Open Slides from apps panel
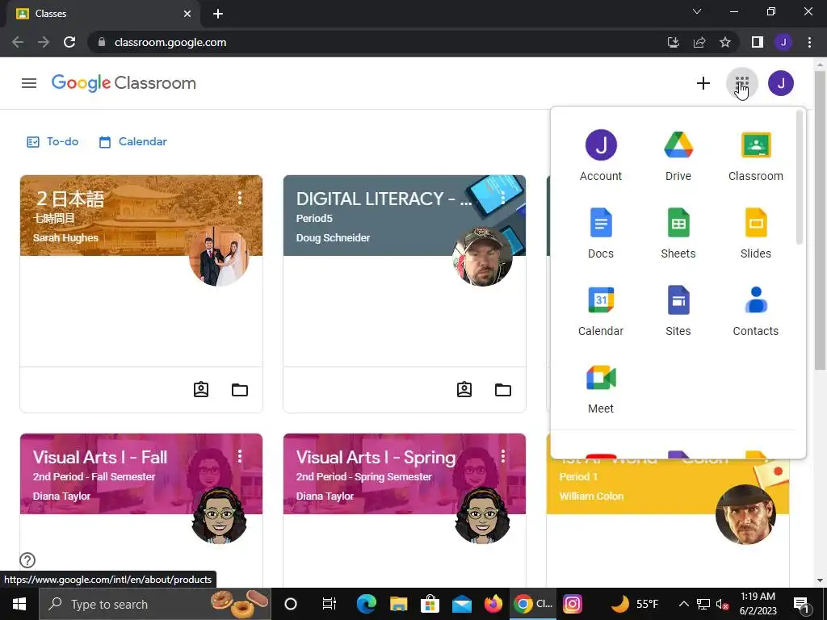Viewport: 827px width, 620px height. (x=756, y=233)
